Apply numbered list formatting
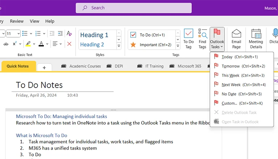This screenshot has height=159, width=278. click(38, 33)
